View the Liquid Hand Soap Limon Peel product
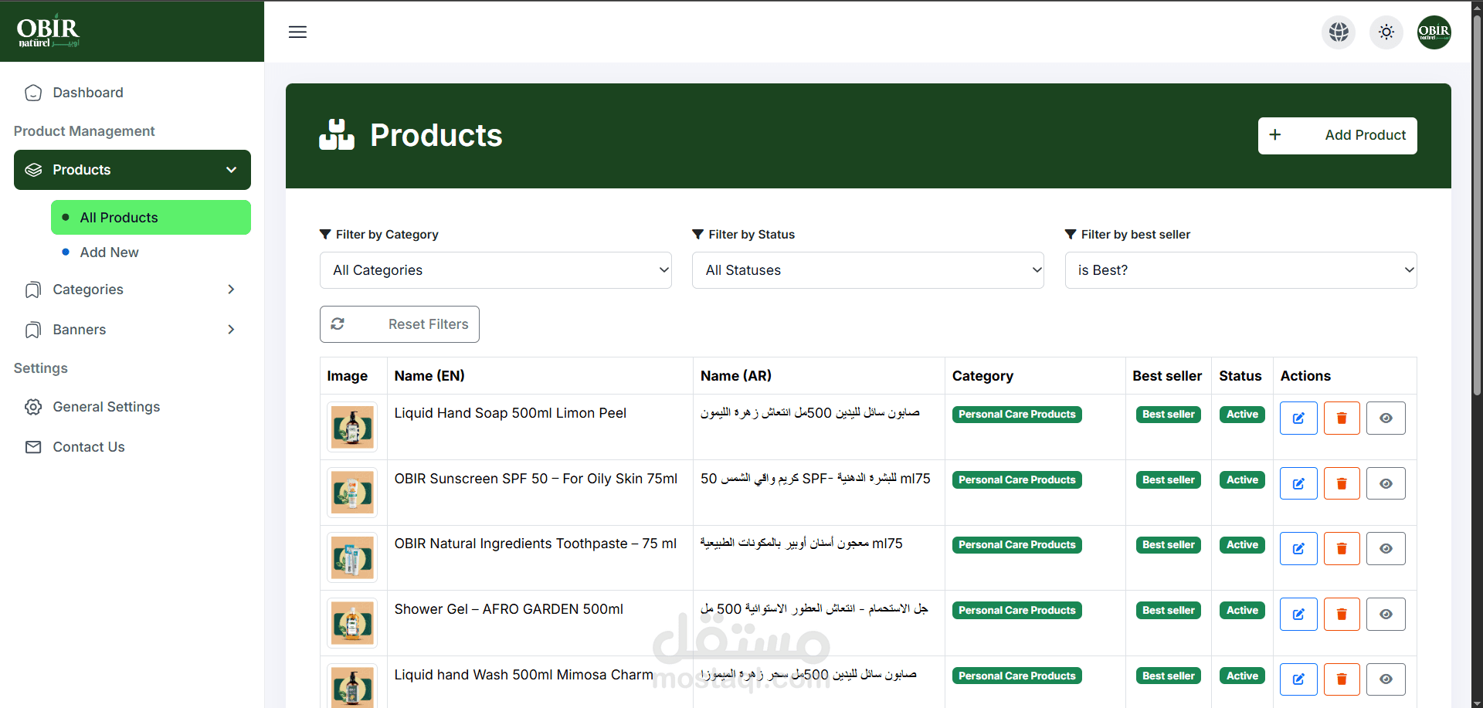Viewport: 1483px width, 708px height. tap(1386, 418)
